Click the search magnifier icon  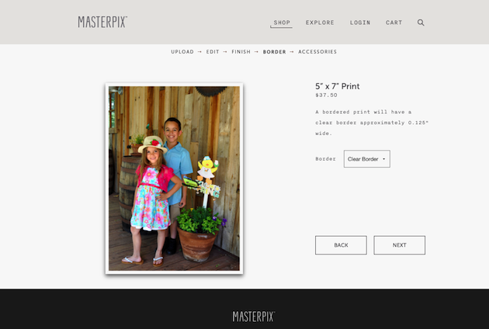[x=421, y=23]
